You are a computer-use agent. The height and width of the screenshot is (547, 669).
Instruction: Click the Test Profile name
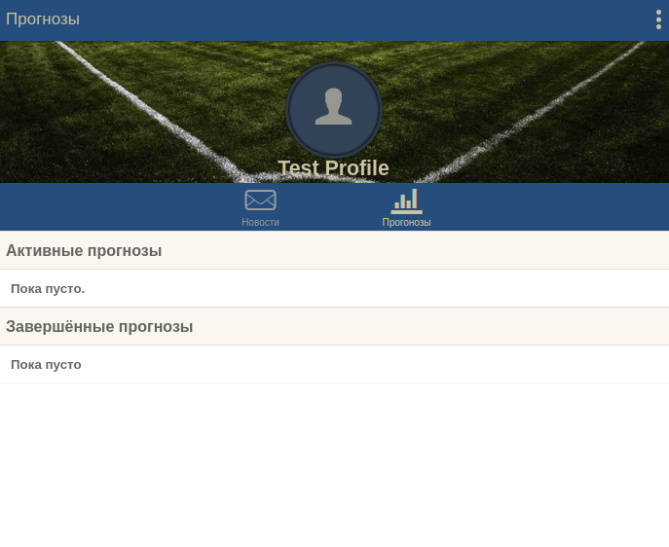pyautogui.click(x=333, y=168)
